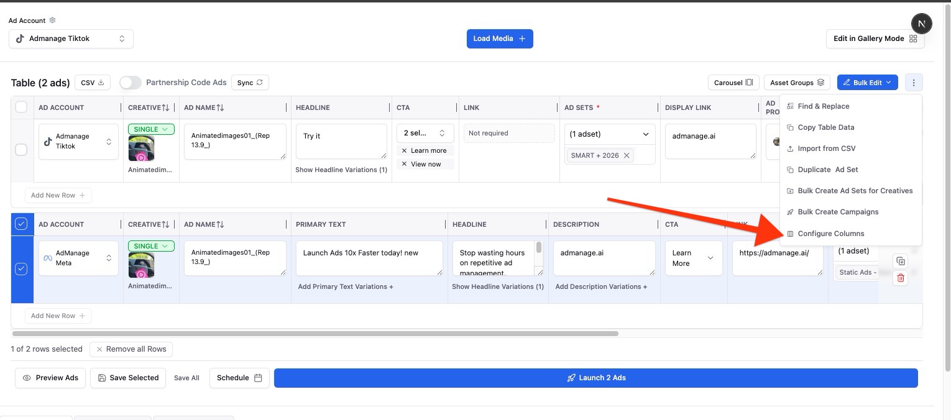This screenshot has width=951, height=420.
Task: Click Remove all Rows
Action: (131, 349)
